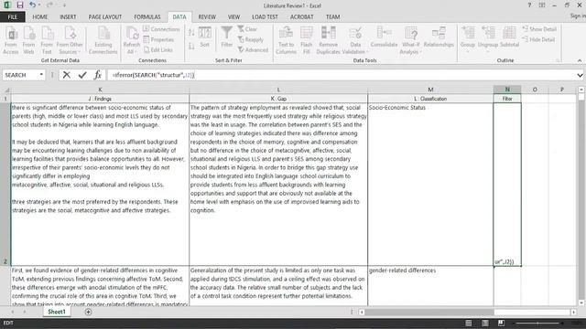This screenshot has height=329, width=586.
Task: Open the Name Box dropdown arrow
Action: click(41, 75)
